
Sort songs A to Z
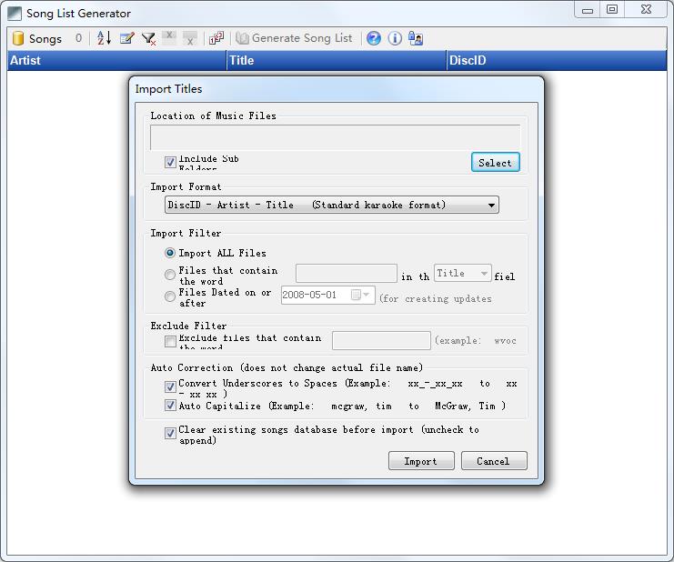tap(104, 38)
